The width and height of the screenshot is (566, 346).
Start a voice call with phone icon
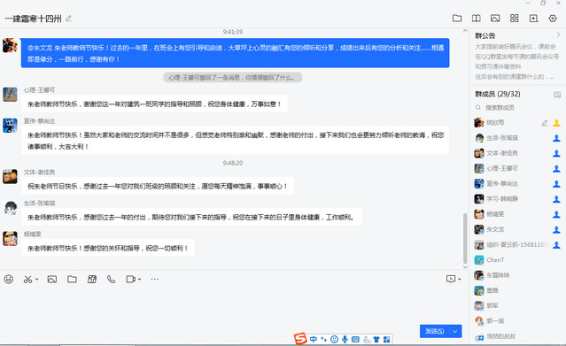(x=112, y=280)
